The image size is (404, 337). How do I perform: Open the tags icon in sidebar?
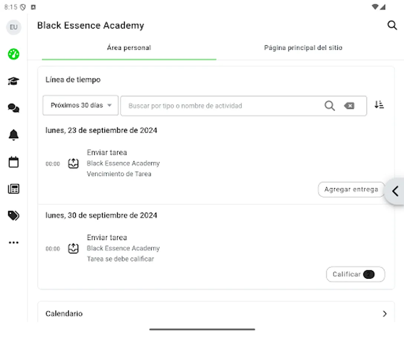pyautogui.click(x=13, y=215)
